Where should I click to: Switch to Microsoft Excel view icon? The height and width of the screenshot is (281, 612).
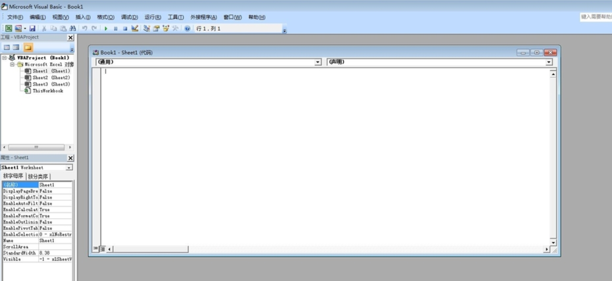pos(8,27)
